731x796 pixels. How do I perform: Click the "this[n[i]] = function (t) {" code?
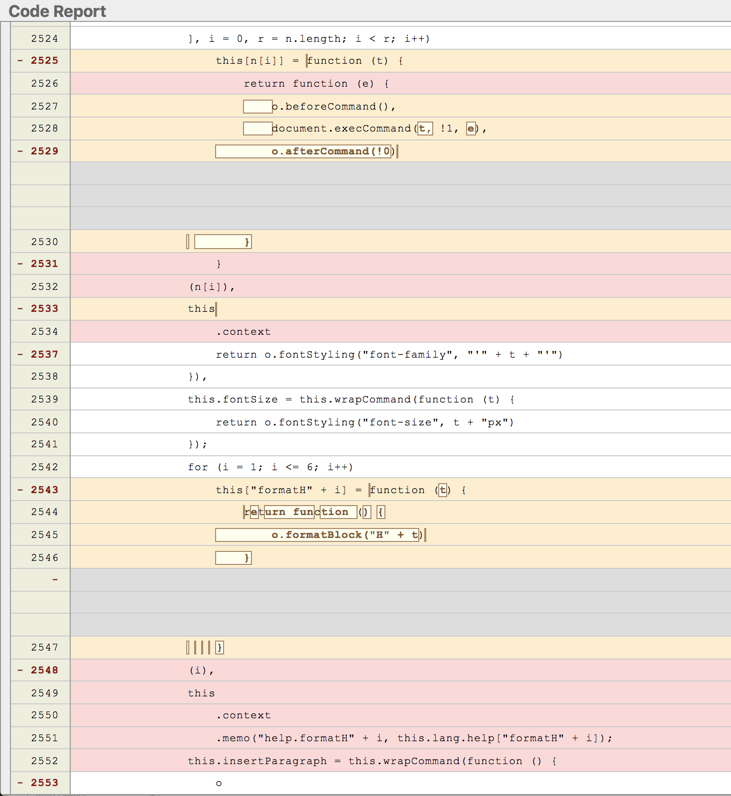309,61
